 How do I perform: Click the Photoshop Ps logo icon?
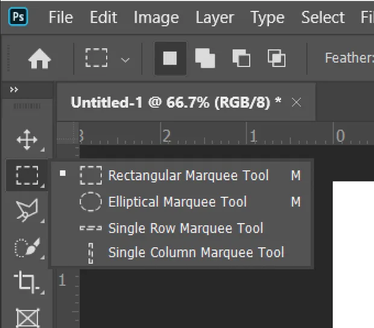tap(18, 16)
